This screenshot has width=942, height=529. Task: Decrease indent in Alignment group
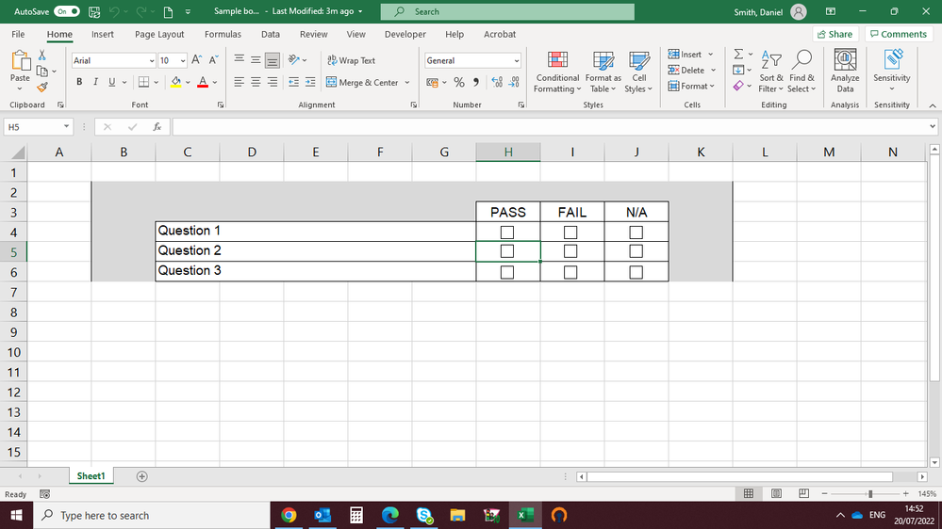coord(293,82)
